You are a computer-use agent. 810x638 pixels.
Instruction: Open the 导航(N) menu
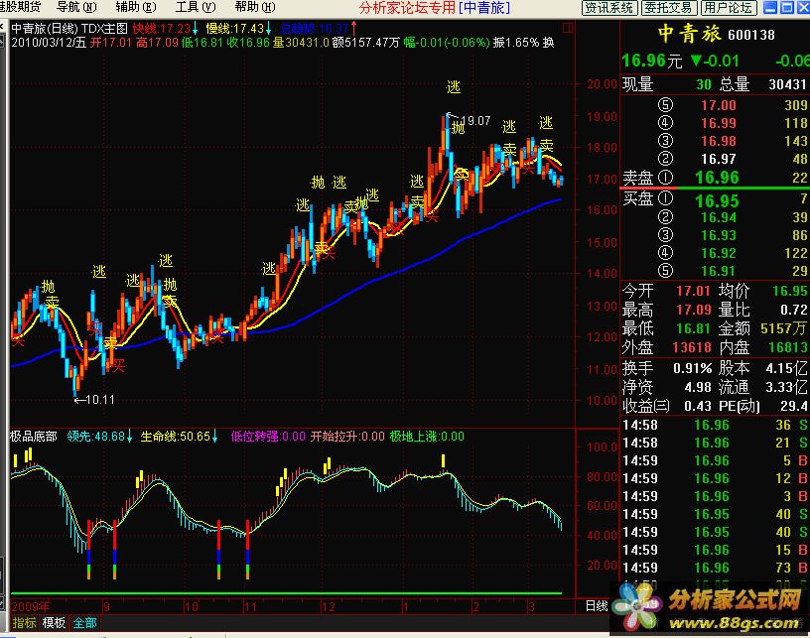point(76,7)
